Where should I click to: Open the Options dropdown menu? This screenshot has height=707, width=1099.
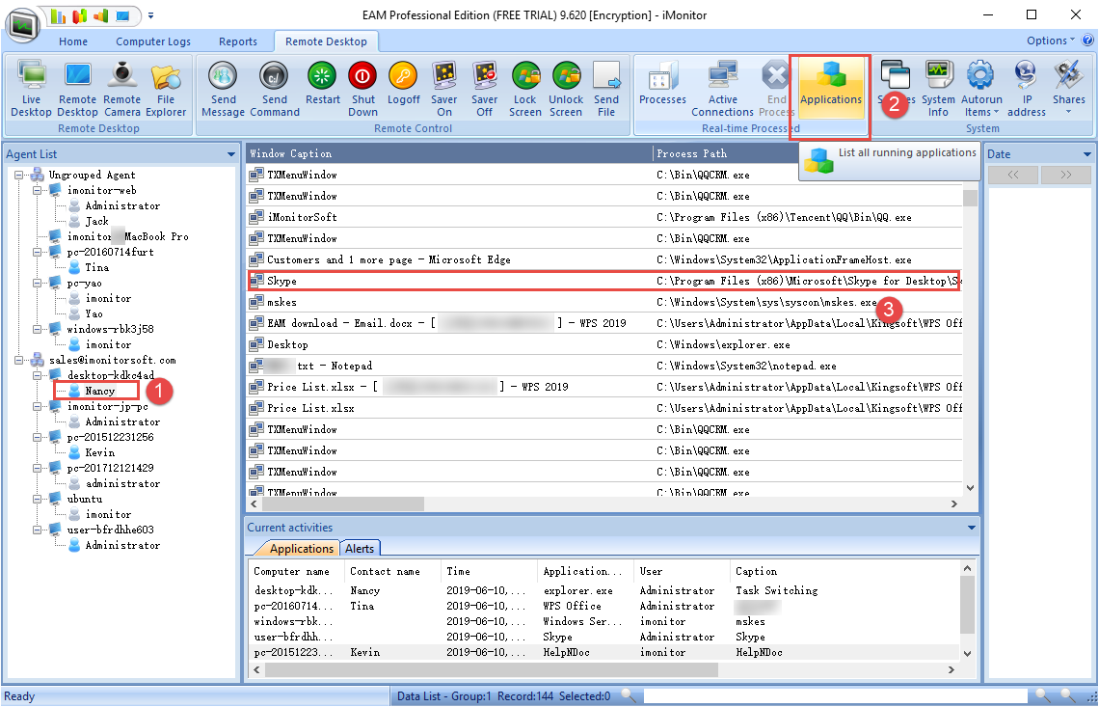click(x=1051, y=41)
